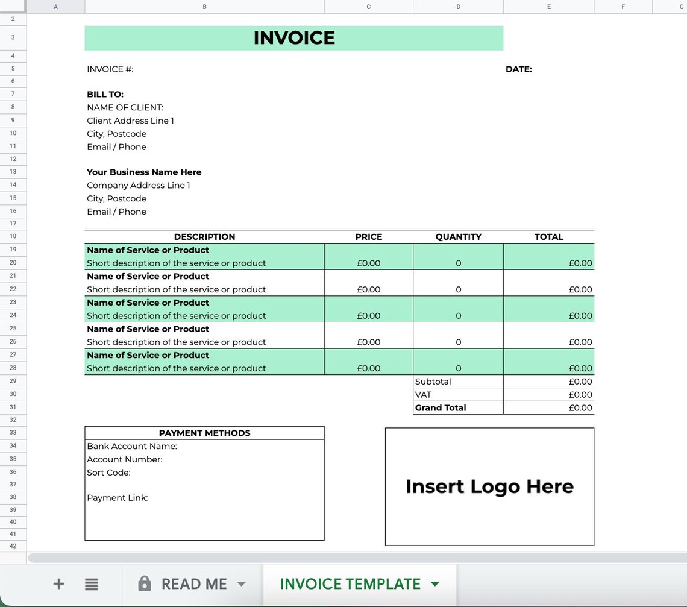Select column E header
Image resolution: width=687 pixels, height=607 pixels.
(x=548, y=7)
